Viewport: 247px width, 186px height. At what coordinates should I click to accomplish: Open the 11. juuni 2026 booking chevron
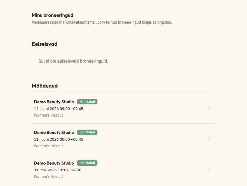[209, 139]
